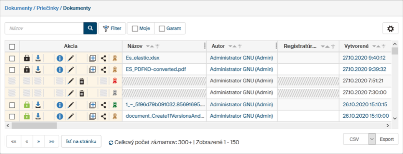Edit ES_PDFKO-converted.pdf with the pencil icon
Screen dimensions: 403x154
tap(71, 70)
